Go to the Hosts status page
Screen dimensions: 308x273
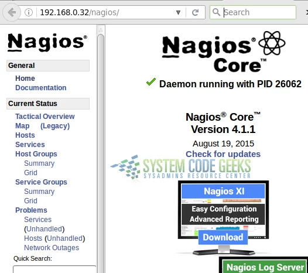(x=25, y=135)
